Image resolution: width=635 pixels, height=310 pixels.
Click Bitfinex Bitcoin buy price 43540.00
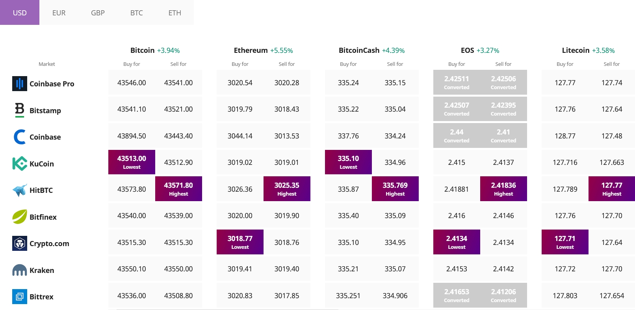point(132,216)
